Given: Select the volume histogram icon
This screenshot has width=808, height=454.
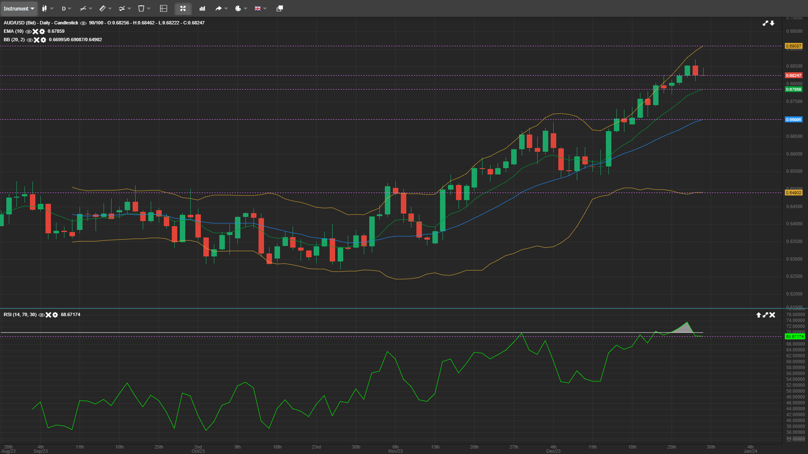Looking at the screenshot, I should tap(202, 8).
